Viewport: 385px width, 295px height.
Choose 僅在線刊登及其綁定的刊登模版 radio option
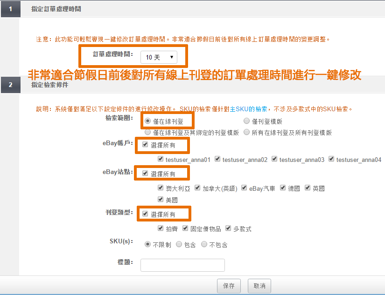point(147,132)
